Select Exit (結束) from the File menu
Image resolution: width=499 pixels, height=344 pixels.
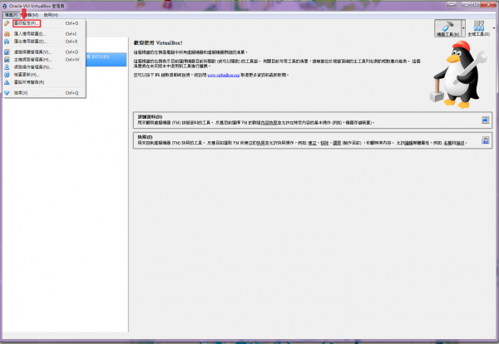point(22,93)
